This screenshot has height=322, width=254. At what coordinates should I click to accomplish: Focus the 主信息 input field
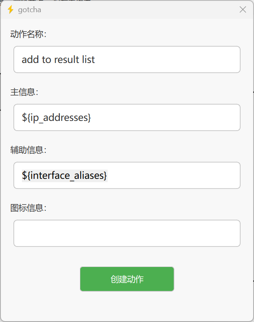pyautogui.click(x=127, y=118)
